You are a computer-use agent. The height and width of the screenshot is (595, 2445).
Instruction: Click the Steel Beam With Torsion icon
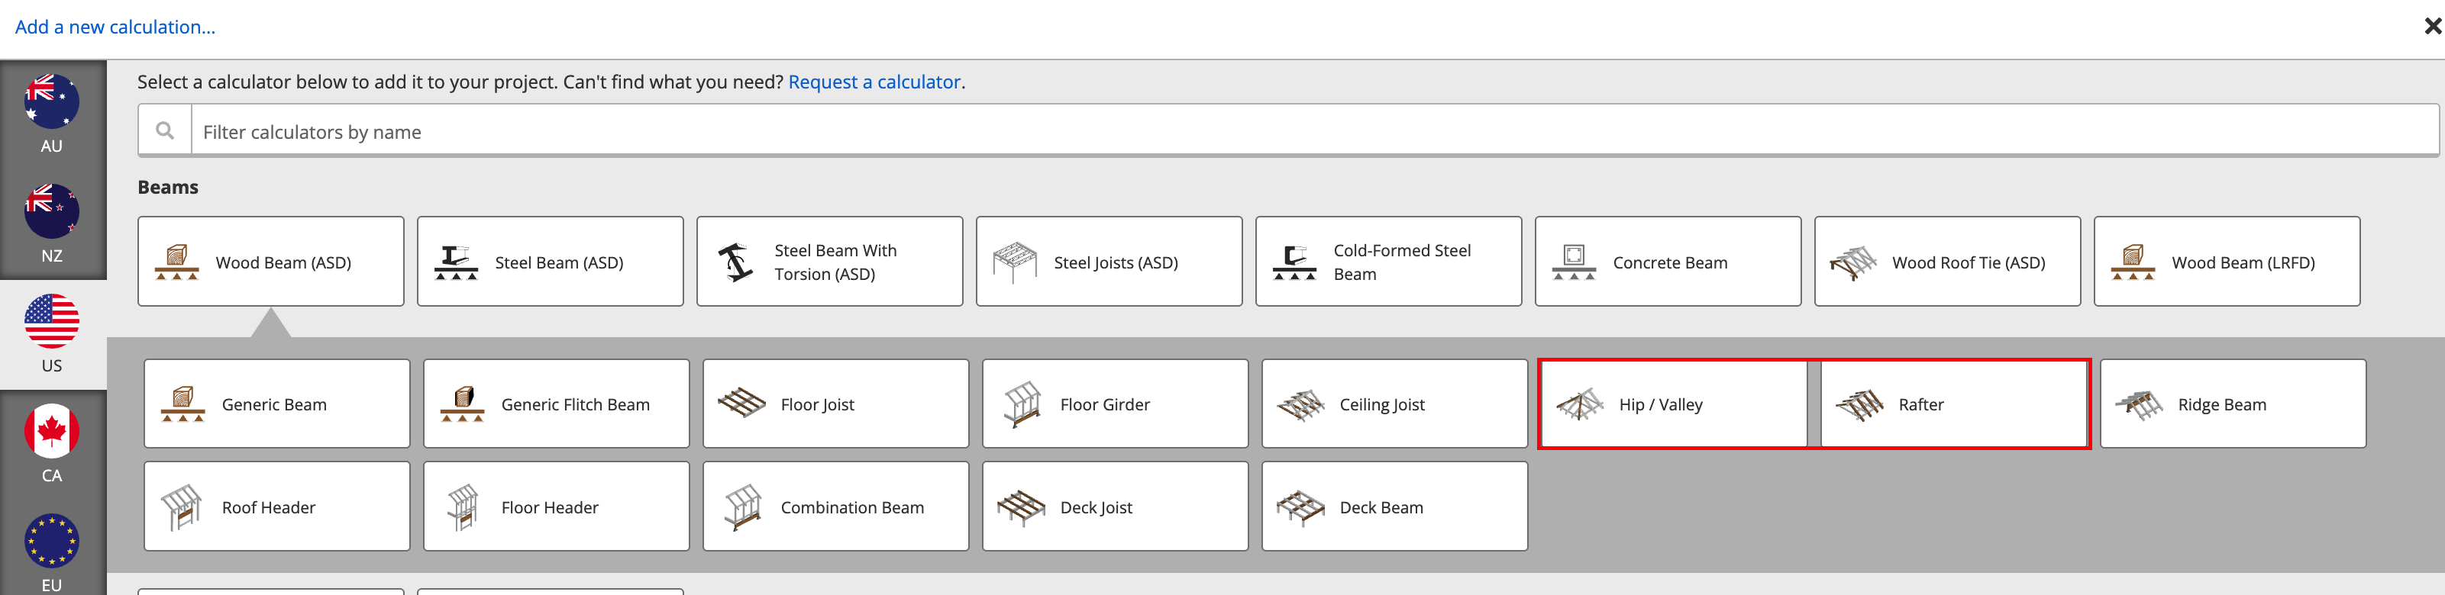pos(735,262)
